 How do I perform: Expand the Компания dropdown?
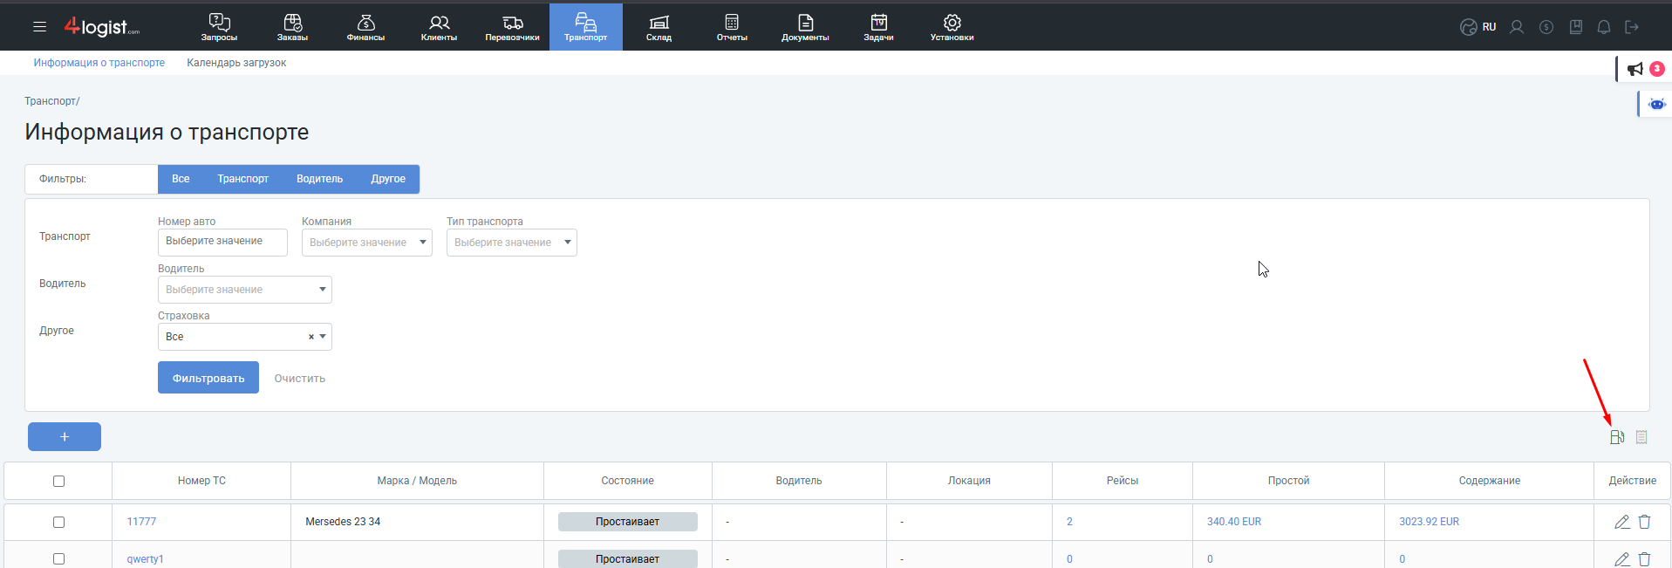(x=366, y=243)
